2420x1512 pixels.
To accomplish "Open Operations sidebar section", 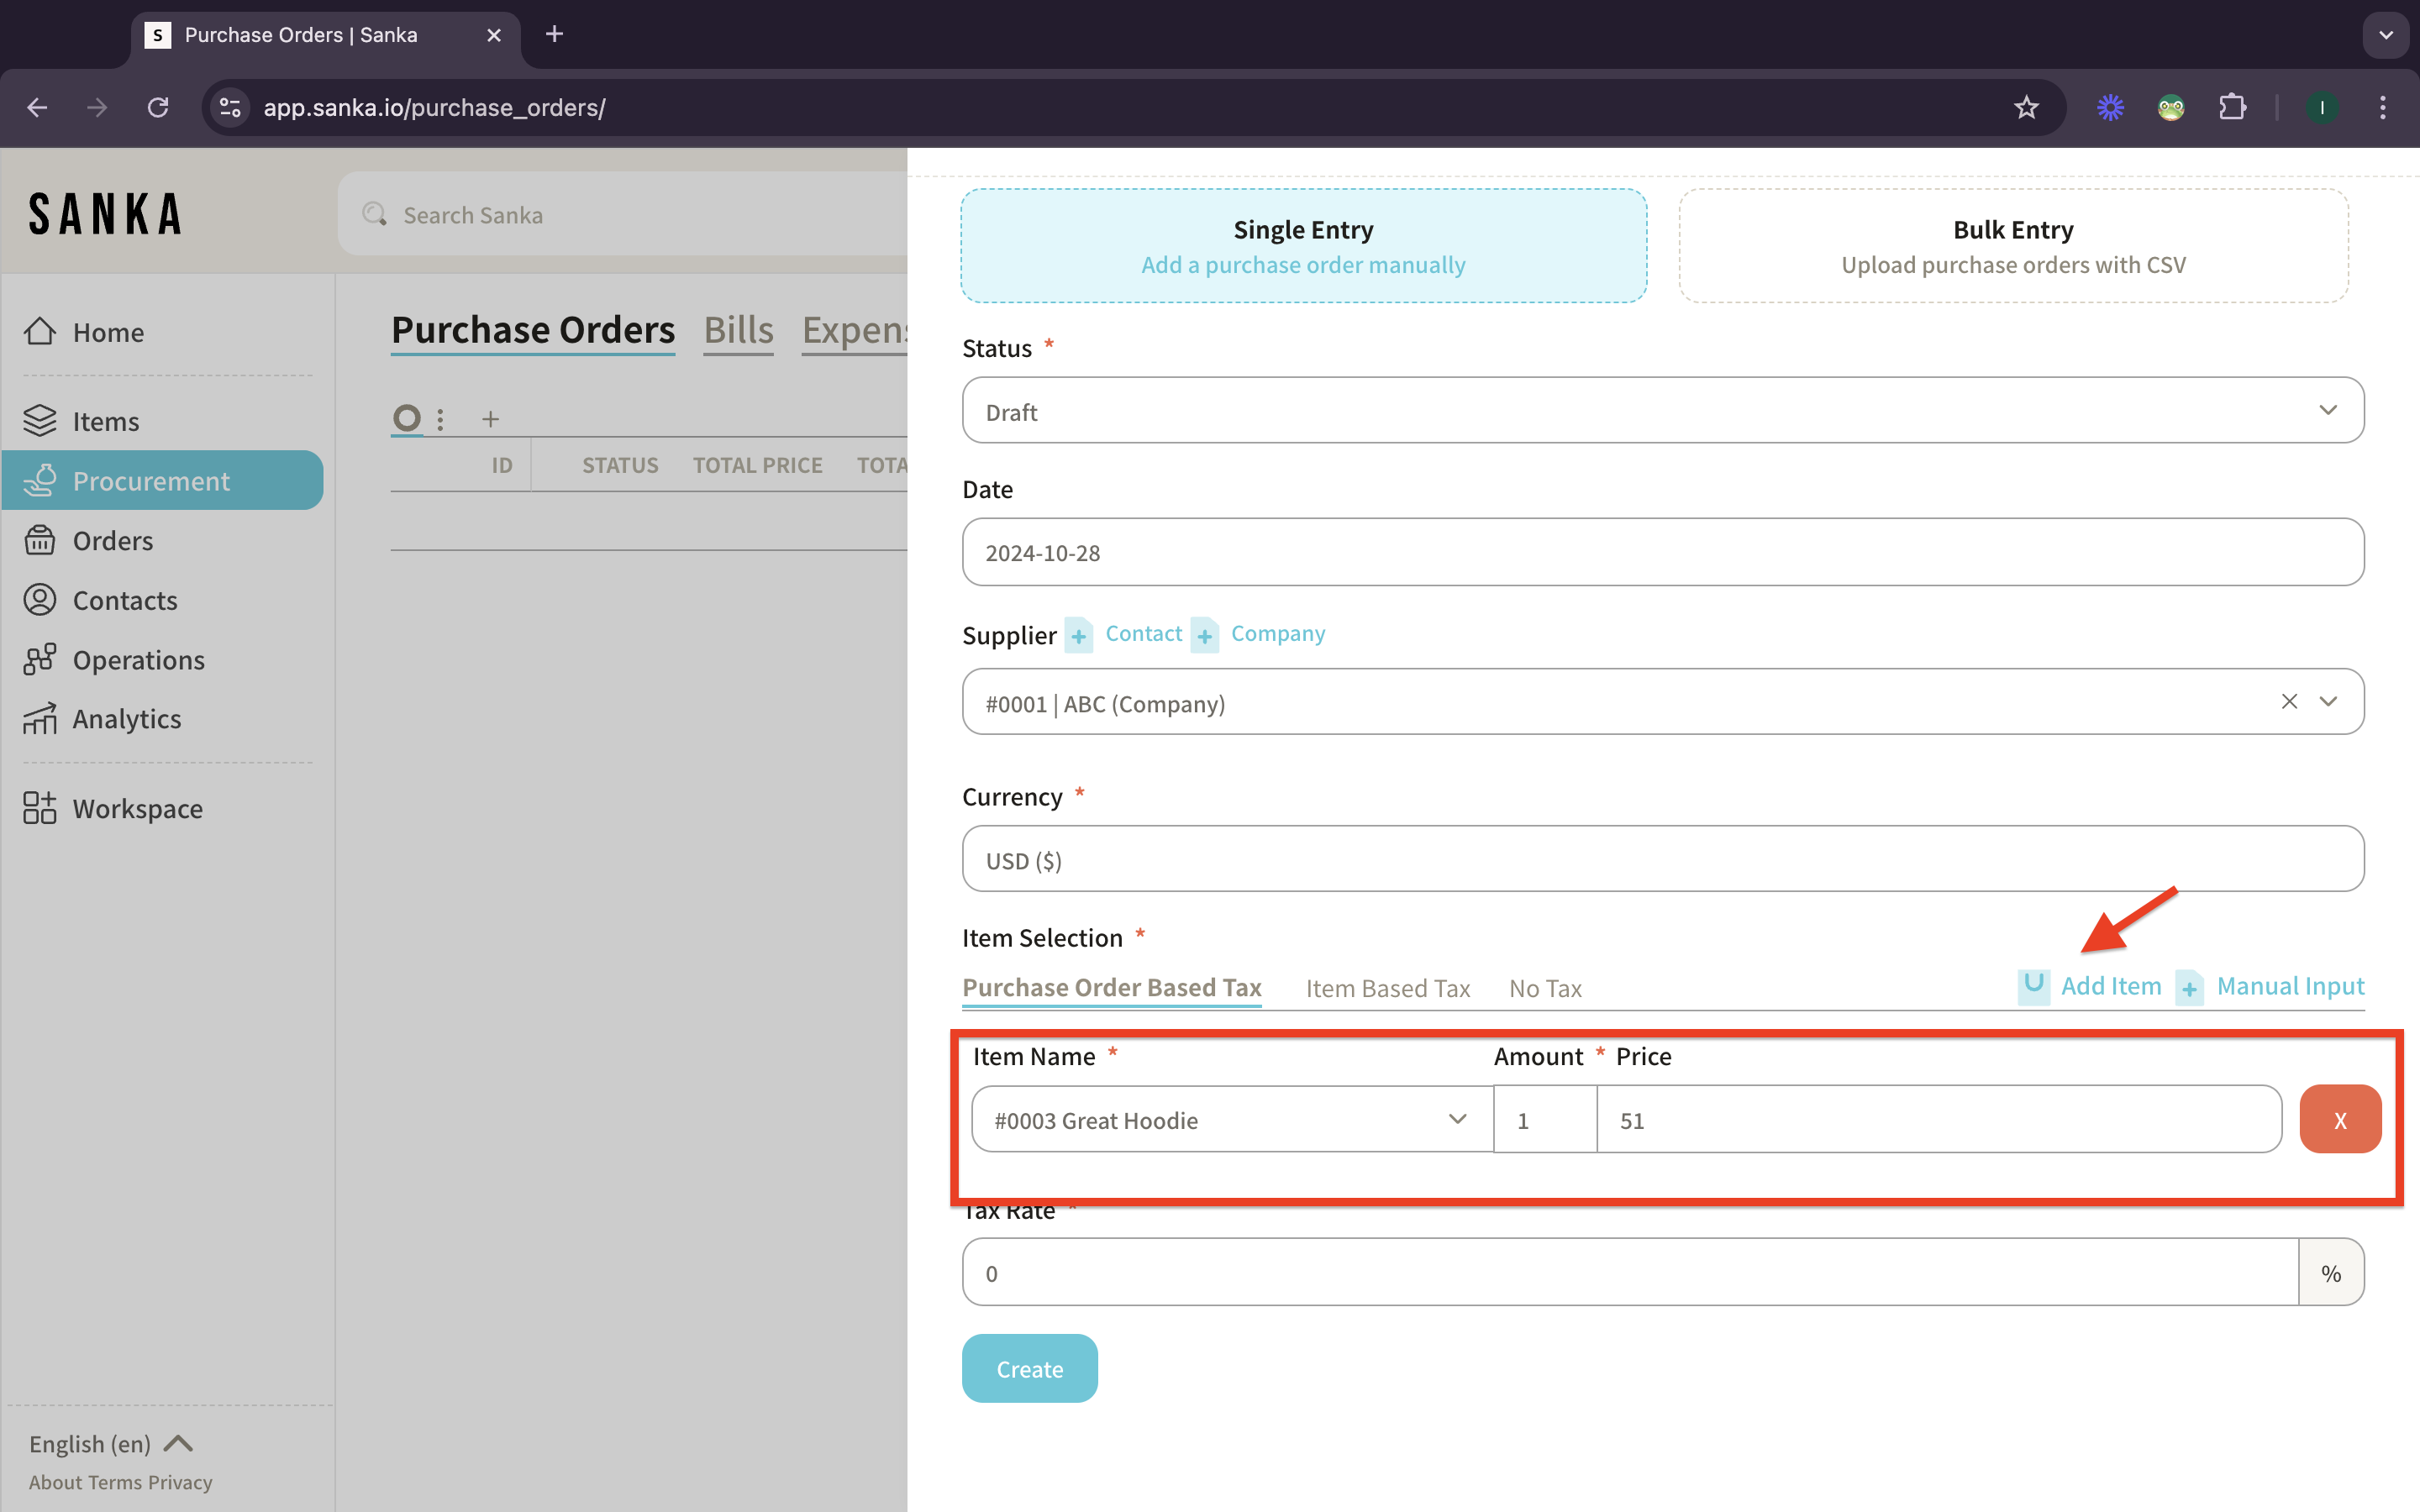I will click(x=138, y=660).
